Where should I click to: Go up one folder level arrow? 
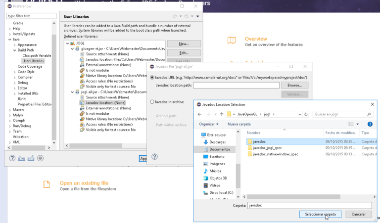(222, 114)
